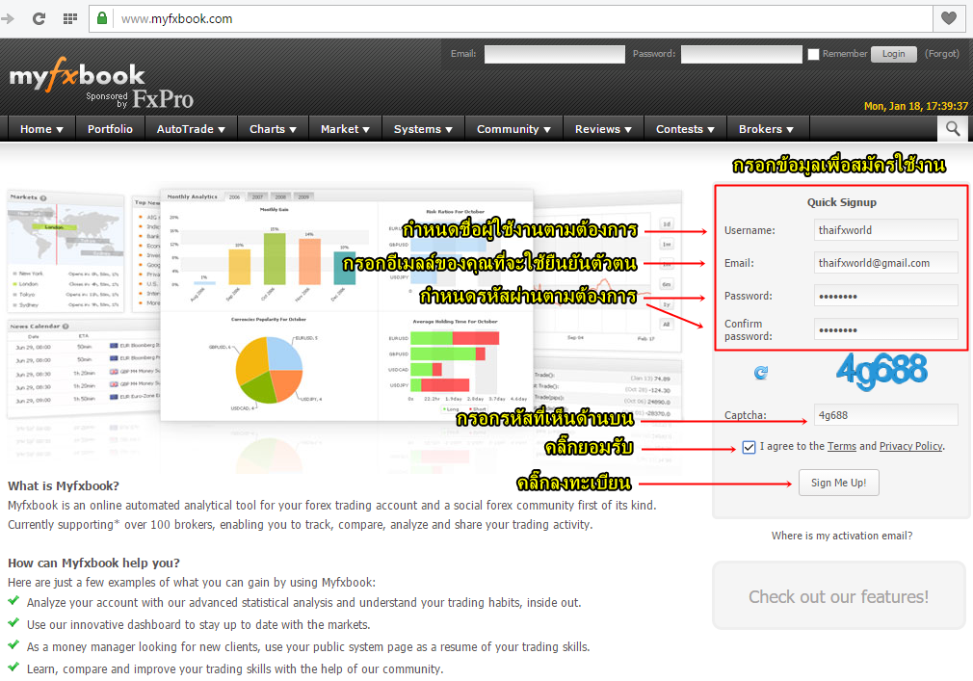Open the Privacy Policy link

click(x=910, y=447)
